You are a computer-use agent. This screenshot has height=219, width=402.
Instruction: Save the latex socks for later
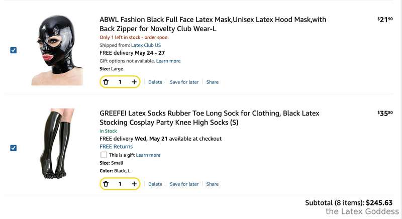click(x=184, y=184)
